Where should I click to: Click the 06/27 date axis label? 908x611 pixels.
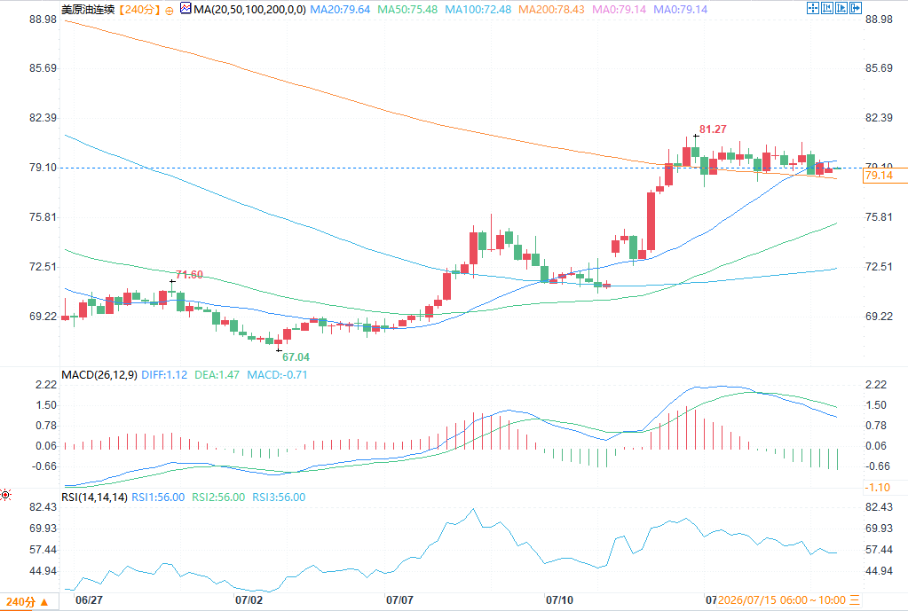click(89, 600)
